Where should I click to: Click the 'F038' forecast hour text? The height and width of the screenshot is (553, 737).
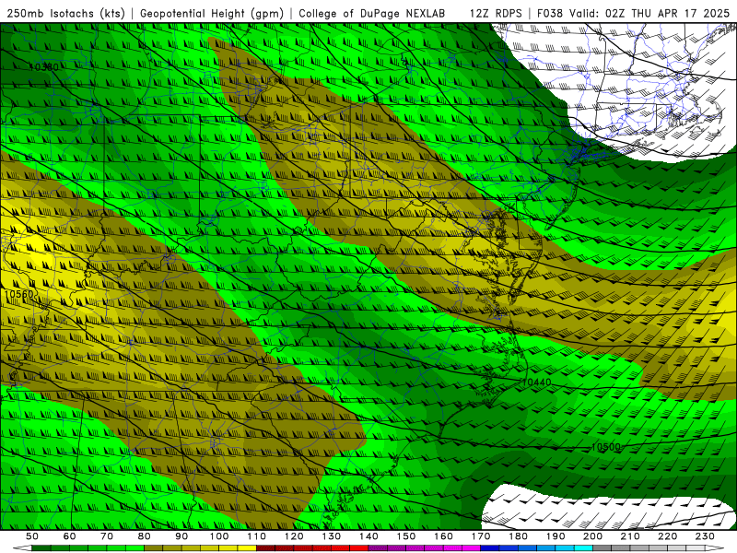549,13
